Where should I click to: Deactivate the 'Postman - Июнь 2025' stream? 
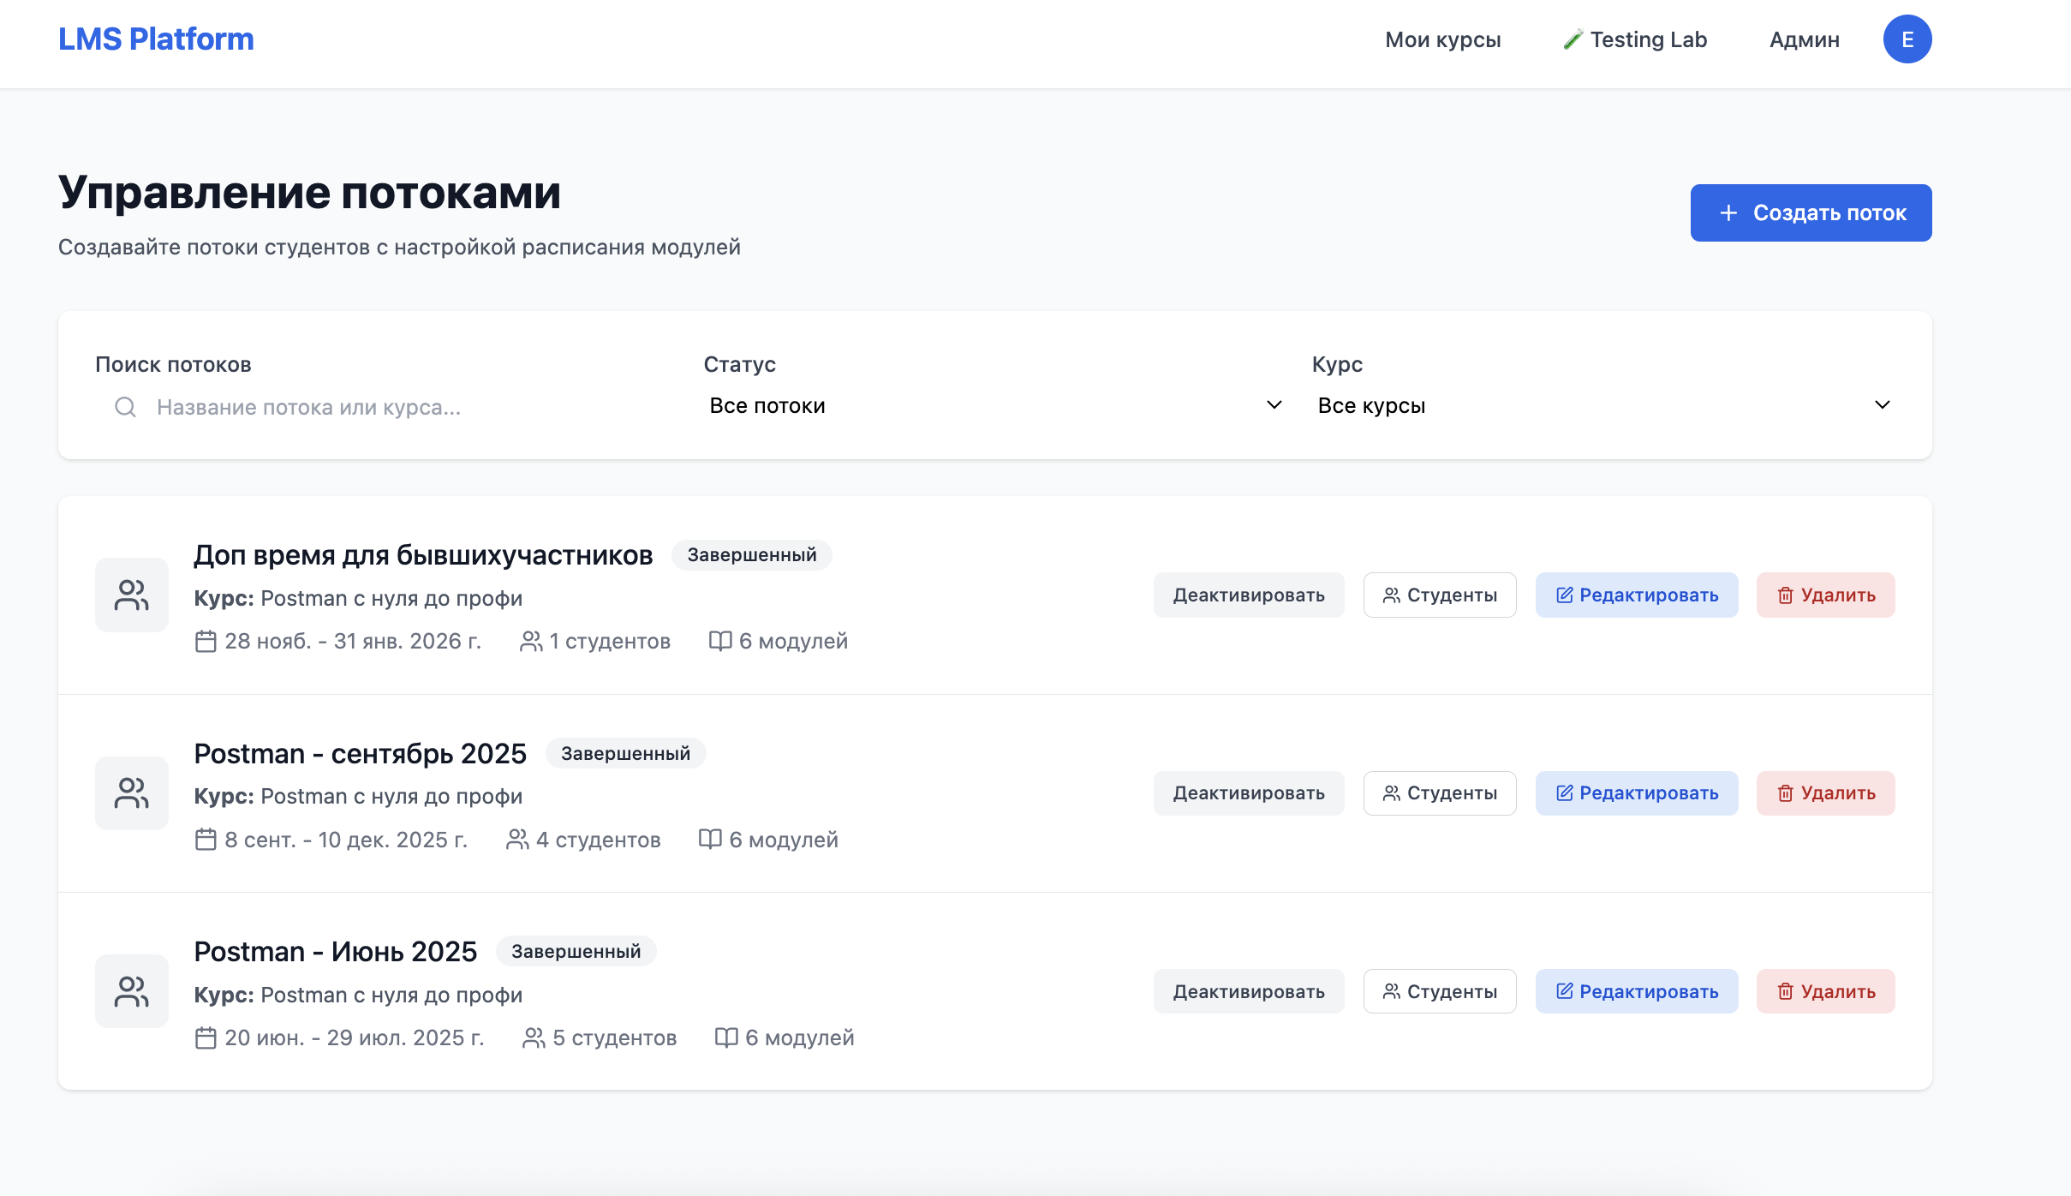coord(1248,991)
